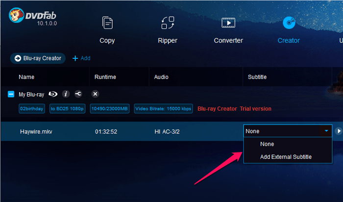
Task: Open the Ripper module icon
Action: [x=168, y=23]
